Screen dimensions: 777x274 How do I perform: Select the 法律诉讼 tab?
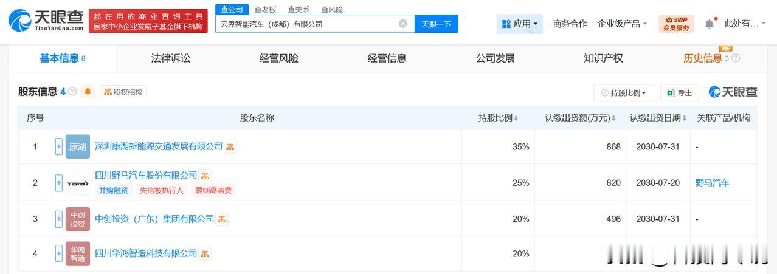[x=171, y=58]
